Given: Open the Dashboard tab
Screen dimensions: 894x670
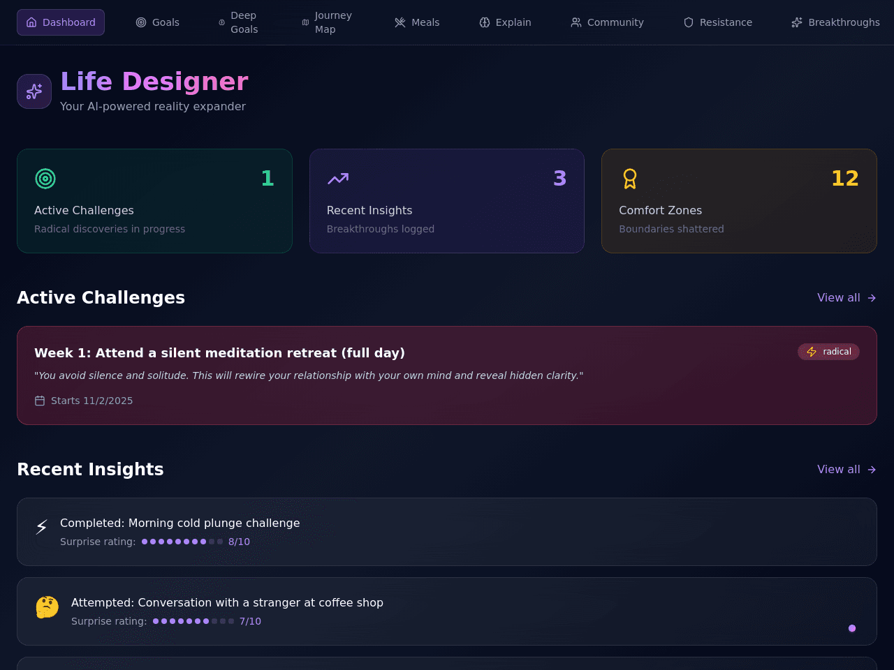Looking at the screenshot, I should tap(61, 22).
